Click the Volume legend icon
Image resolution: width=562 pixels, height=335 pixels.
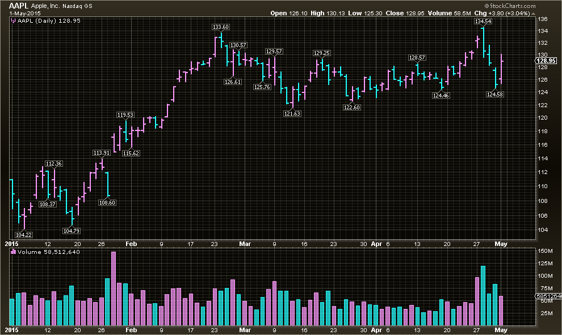[12, 253]
